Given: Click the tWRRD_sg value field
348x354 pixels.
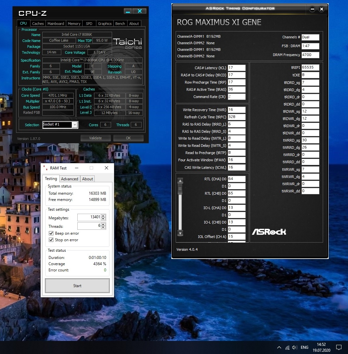Looking at the screenshot, I should coord(310,140).
